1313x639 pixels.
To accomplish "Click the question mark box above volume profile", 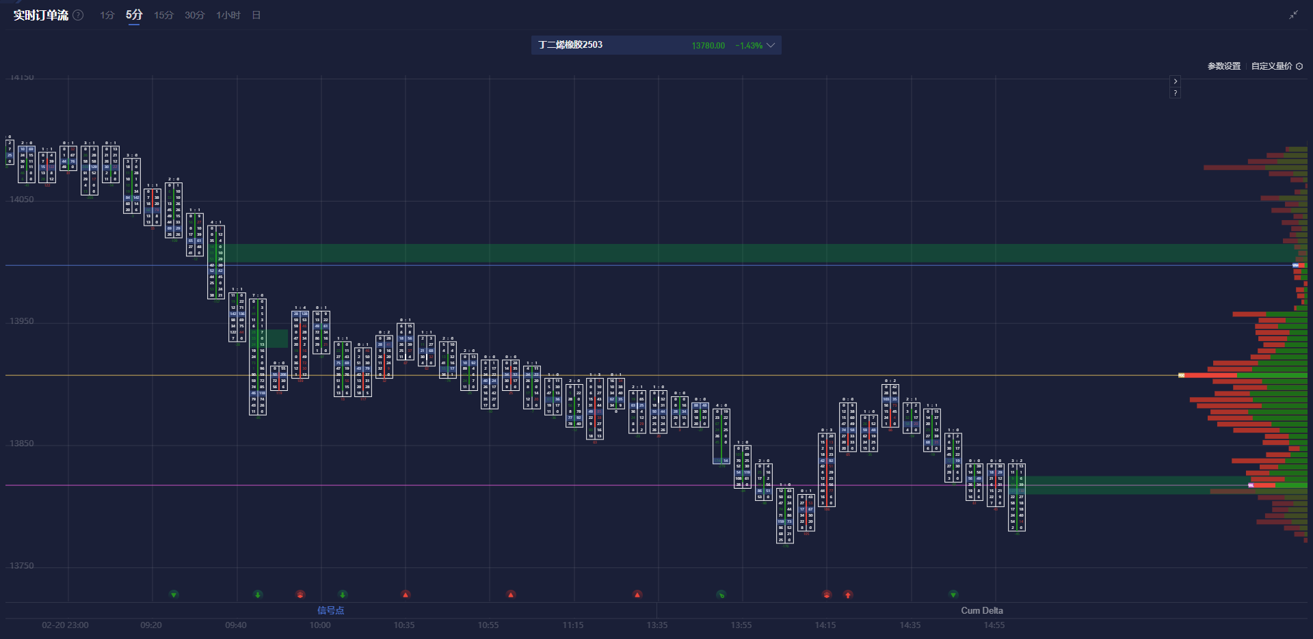I will click(1175, 93).
